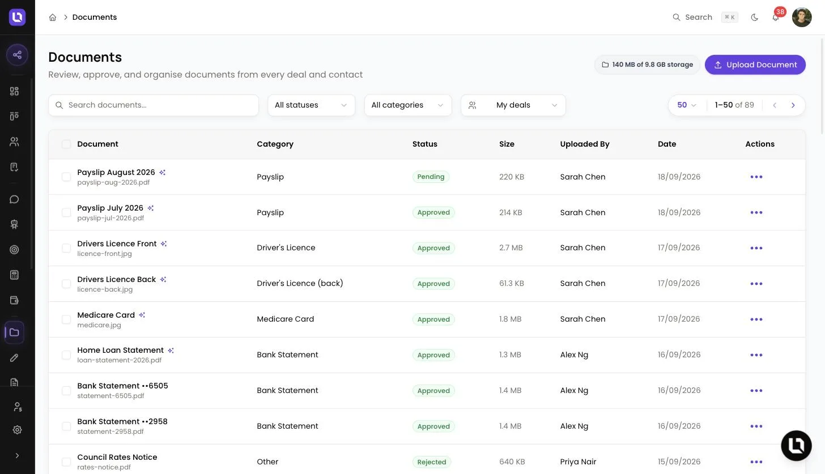
Task: Open the pencil edit icon in sidebar
Action: coord(15,358)
